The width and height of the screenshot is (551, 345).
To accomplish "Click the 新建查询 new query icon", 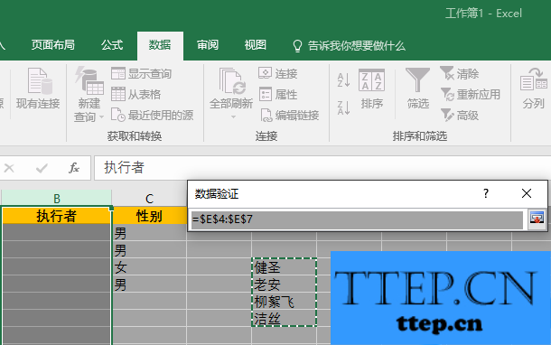I will pyautogui.click(x=89, y=81).
